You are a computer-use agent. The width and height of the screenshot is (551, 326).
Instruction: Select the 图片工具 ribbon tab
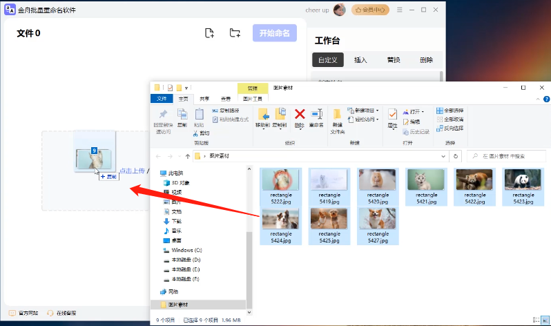(x=252, y=99)
